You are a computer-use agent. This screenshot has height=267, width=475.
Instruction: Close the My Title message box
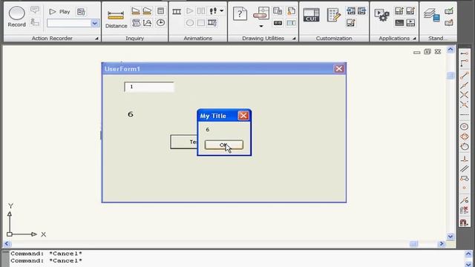243,116
